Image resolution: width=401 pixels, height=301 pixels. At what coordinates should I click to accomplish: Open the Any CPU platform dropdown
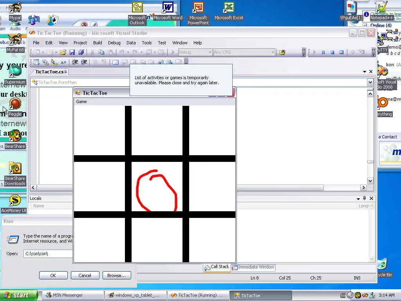pos(273,52)
